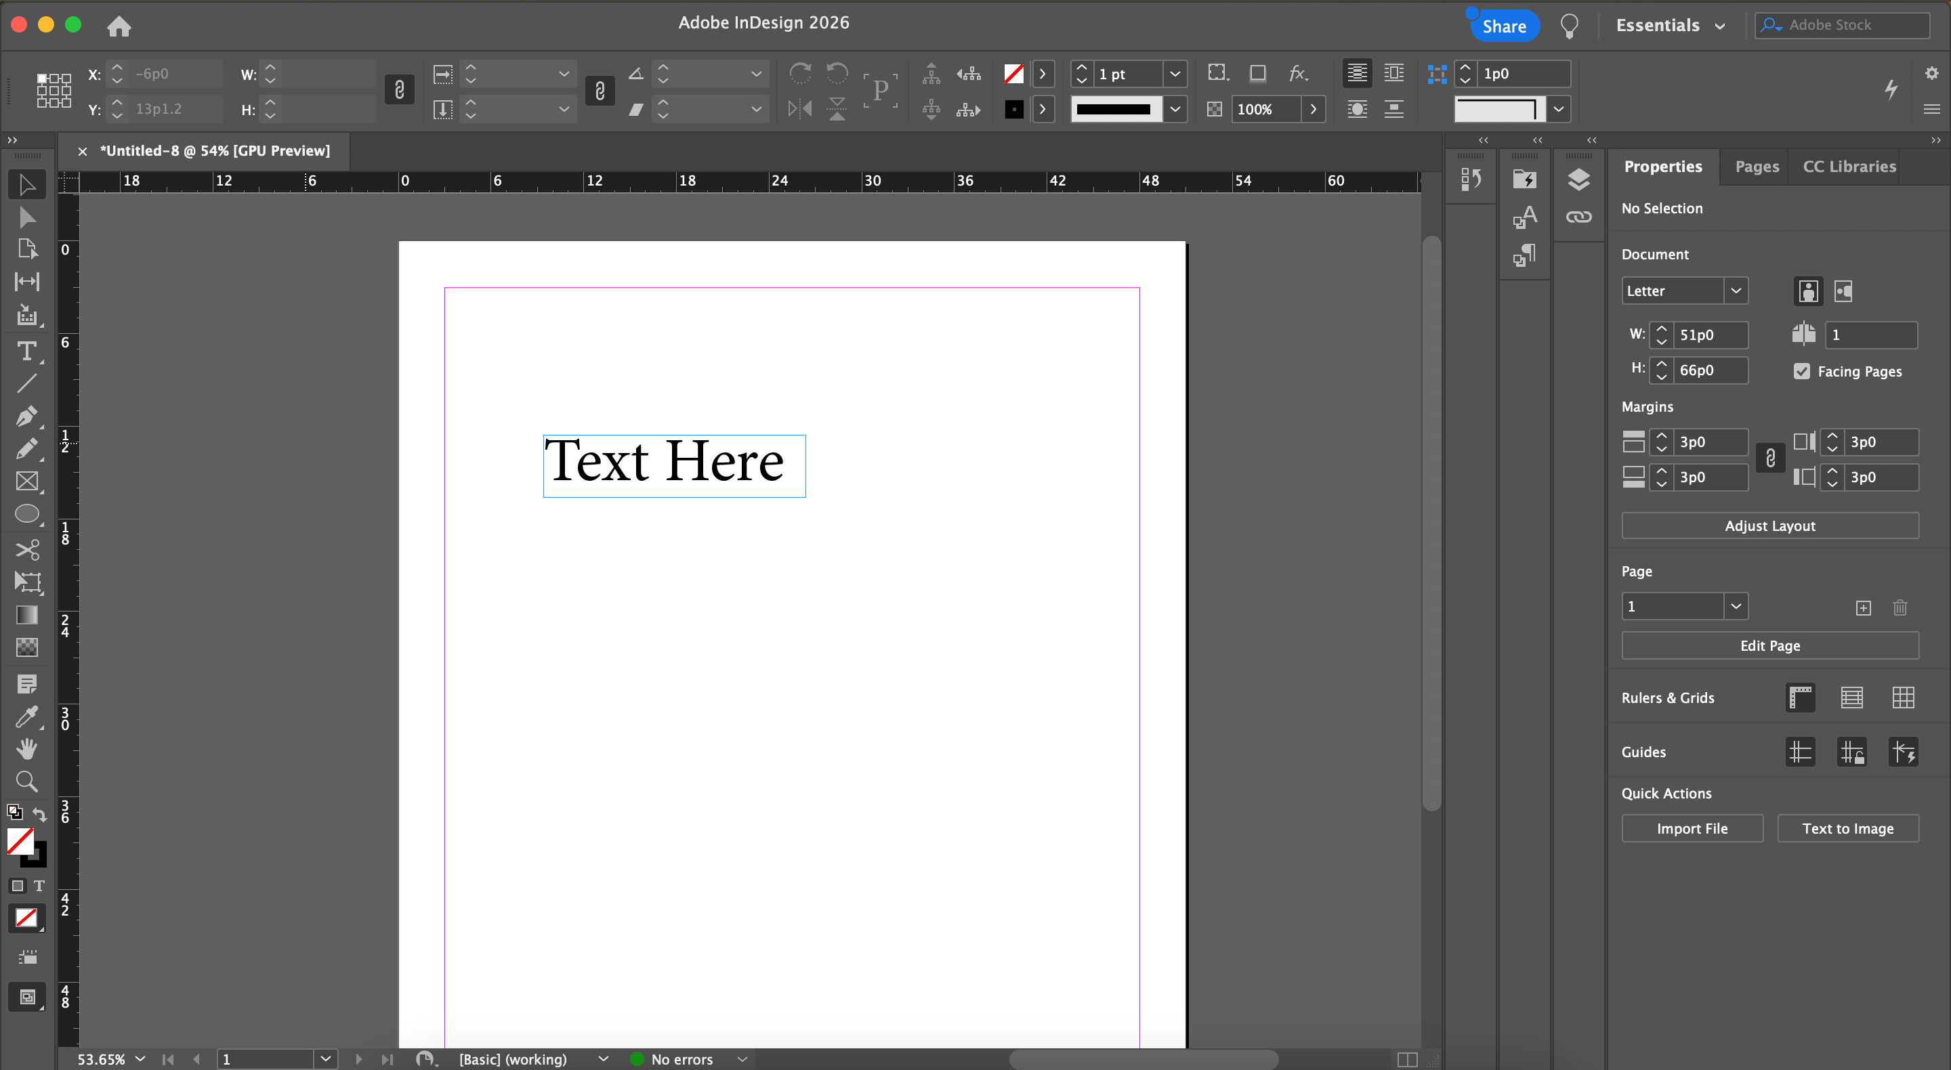The height and width of the screenshot is (1070, 1951).
Task: Select the Hand tool
Action: pos(26,749)
